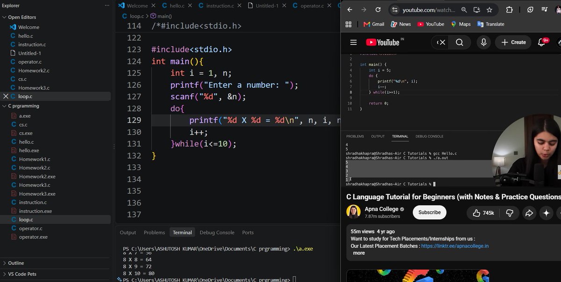Dislike the C Language Tutorial video
Image resolution: width=561 pixels, height=282 pixels.
click(x=510, y=213)
